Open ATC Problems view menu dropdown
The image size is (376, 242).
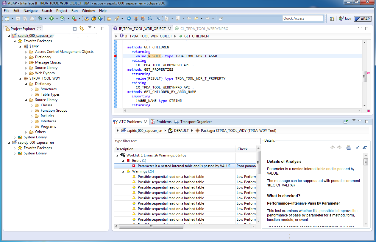click(x=354, y=121)
